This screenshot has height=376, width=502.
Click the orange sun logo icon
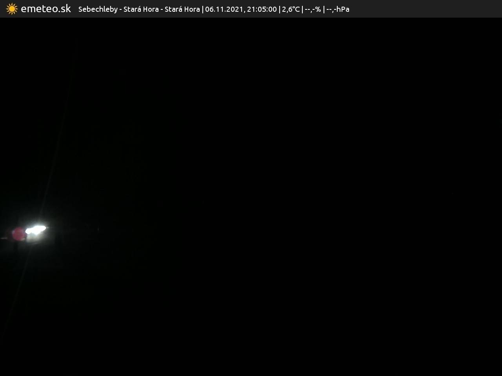point(12,9)
